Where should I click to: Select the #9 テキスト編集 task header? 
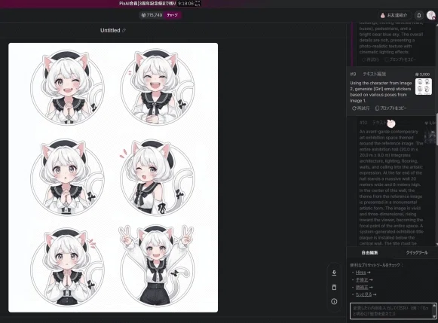coord(368,75)
